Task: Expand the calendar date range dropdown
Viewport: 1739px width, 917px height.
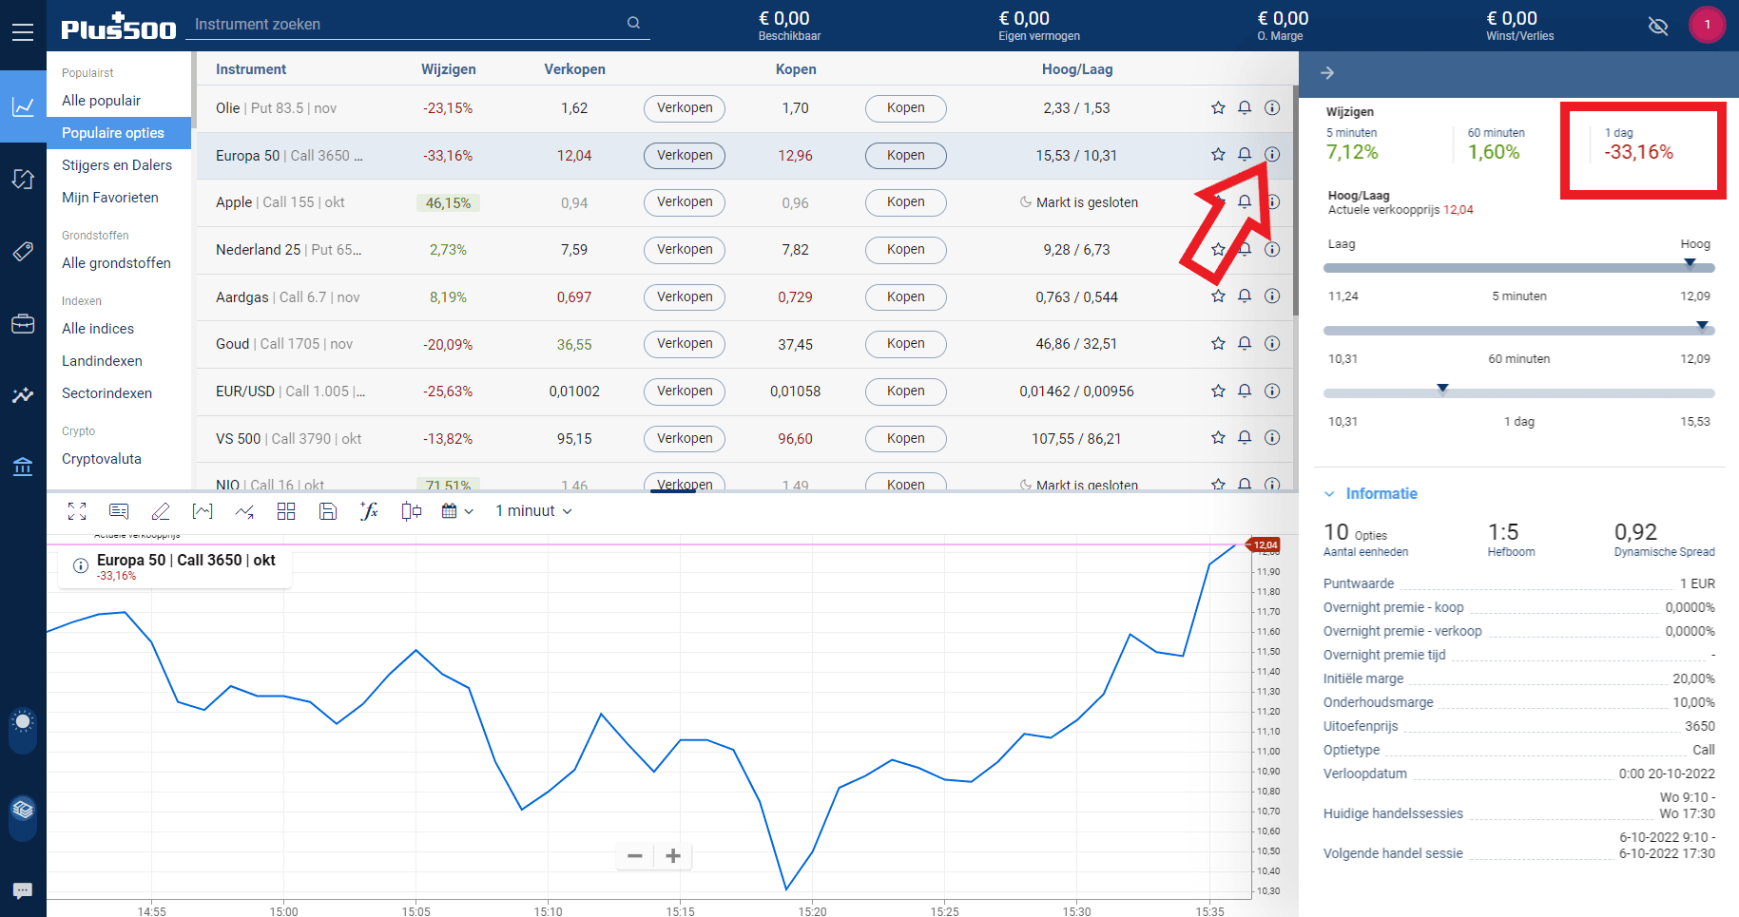Action: (457, 511)
